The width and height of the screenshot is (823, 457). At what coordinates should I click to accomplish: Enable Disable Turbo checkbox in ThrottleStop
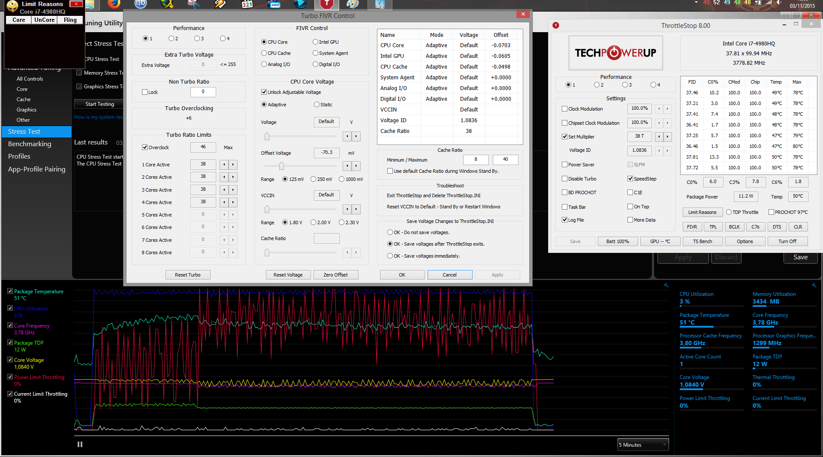pos(565,179)
